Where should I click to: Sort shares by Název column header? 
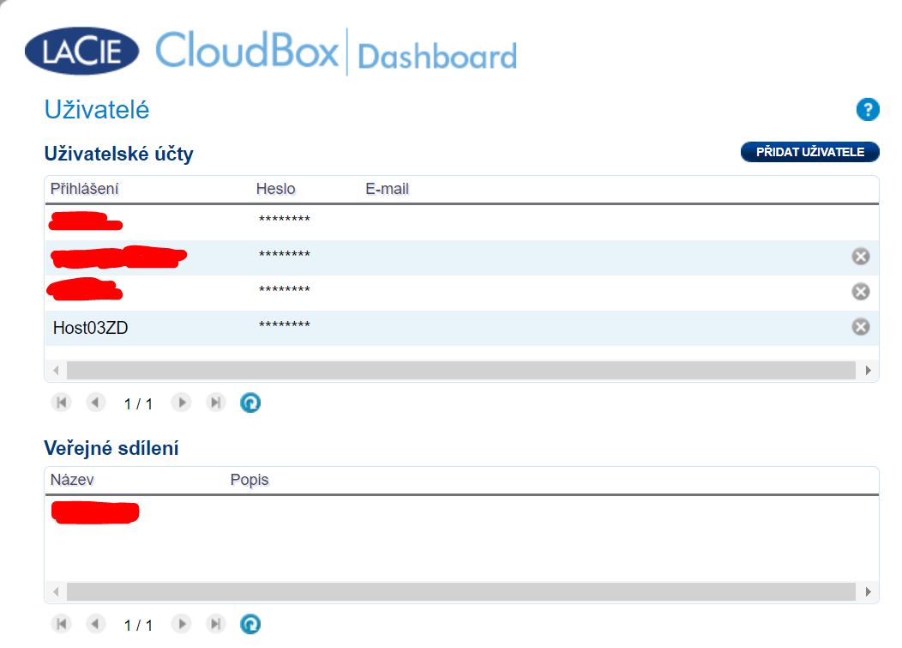click(x=72, y=480)
